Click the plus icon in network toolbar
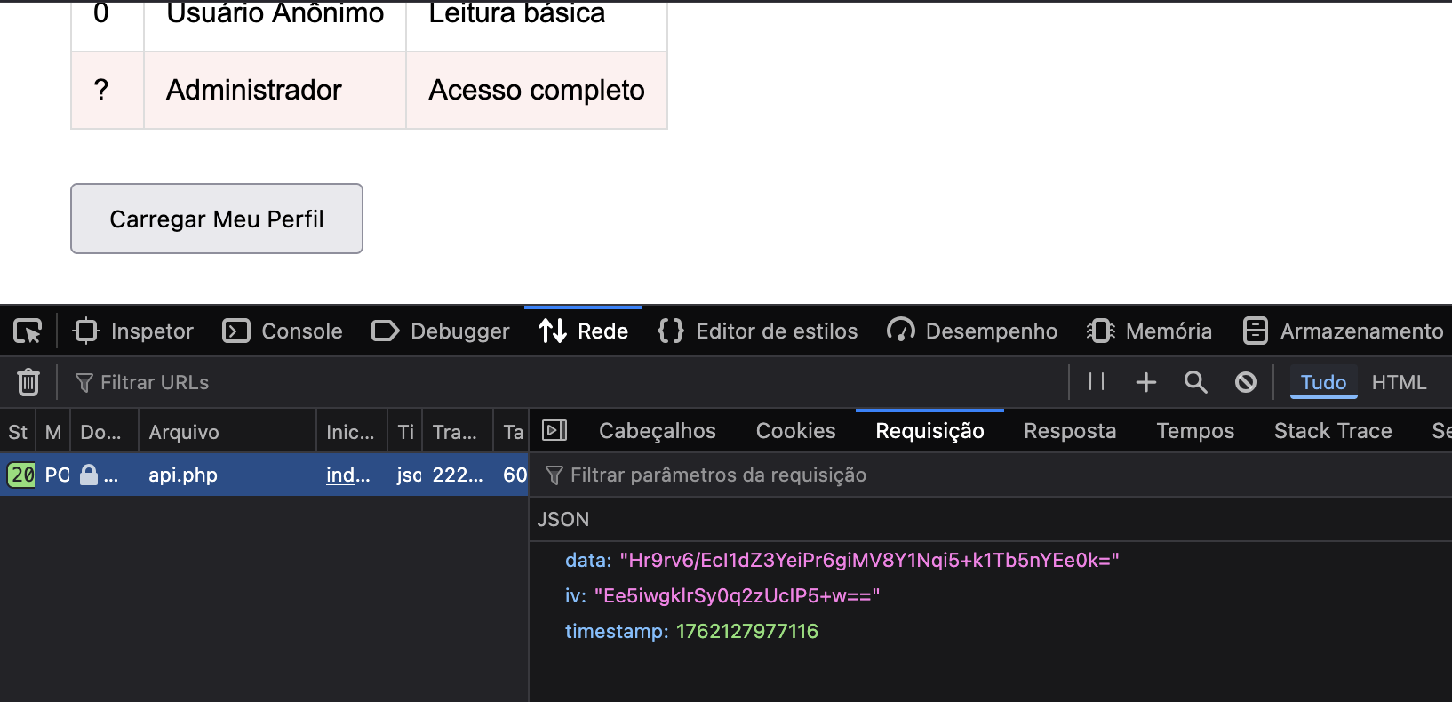Image resolution: width=1452 pixels, height=702 pixels. tap(1146, 382)
